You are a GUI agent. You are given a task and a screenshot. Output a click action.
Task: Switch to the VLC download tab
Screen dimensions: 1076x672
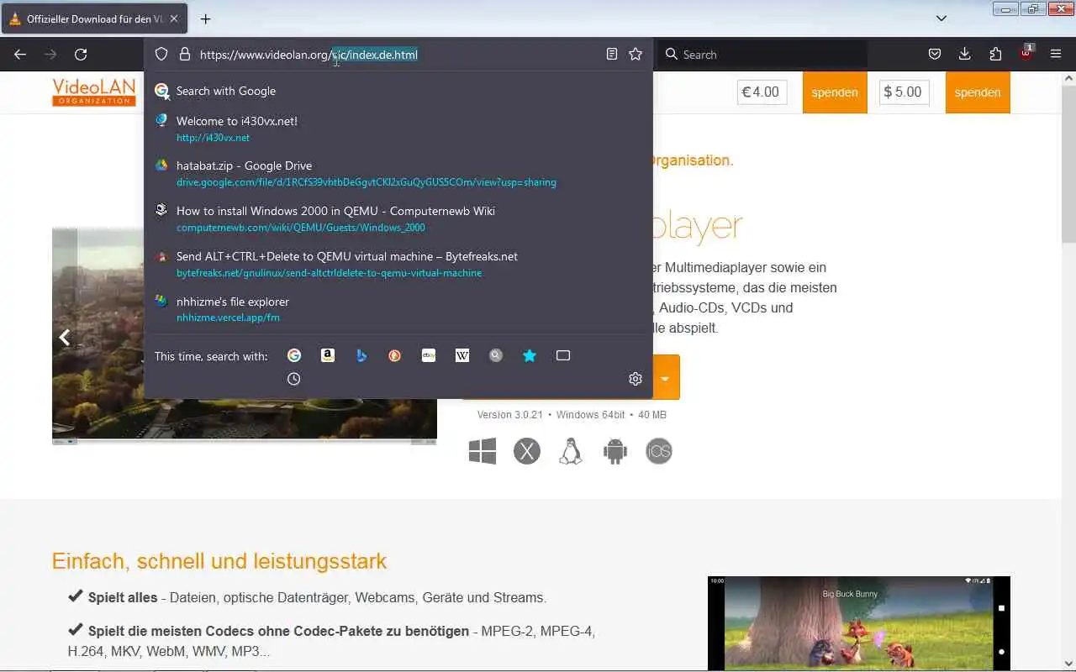click(94, 18)
